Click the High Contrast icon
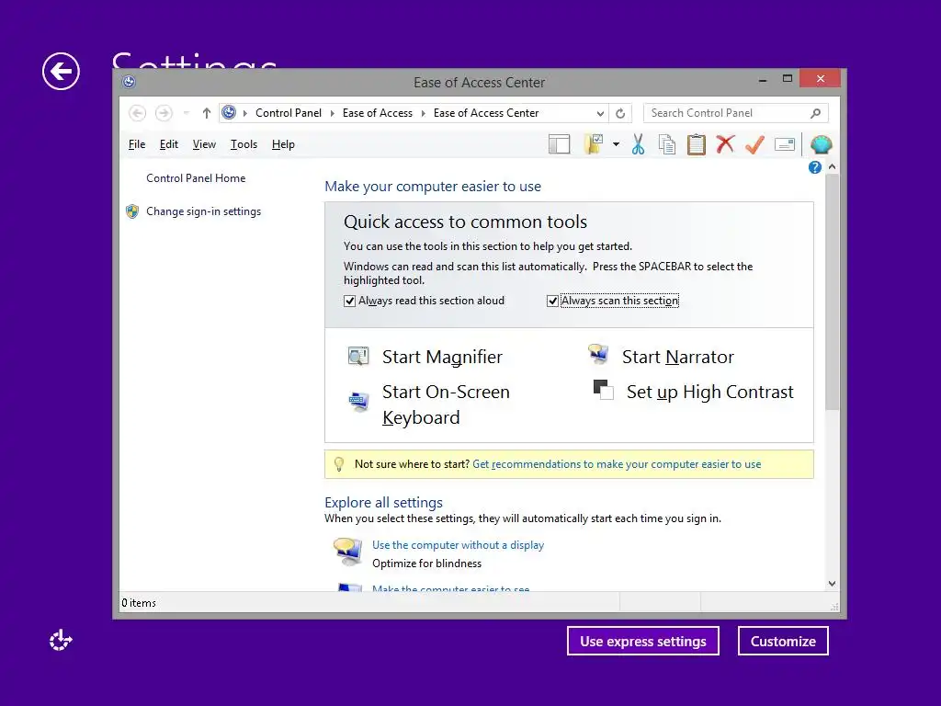 (603, 390)
